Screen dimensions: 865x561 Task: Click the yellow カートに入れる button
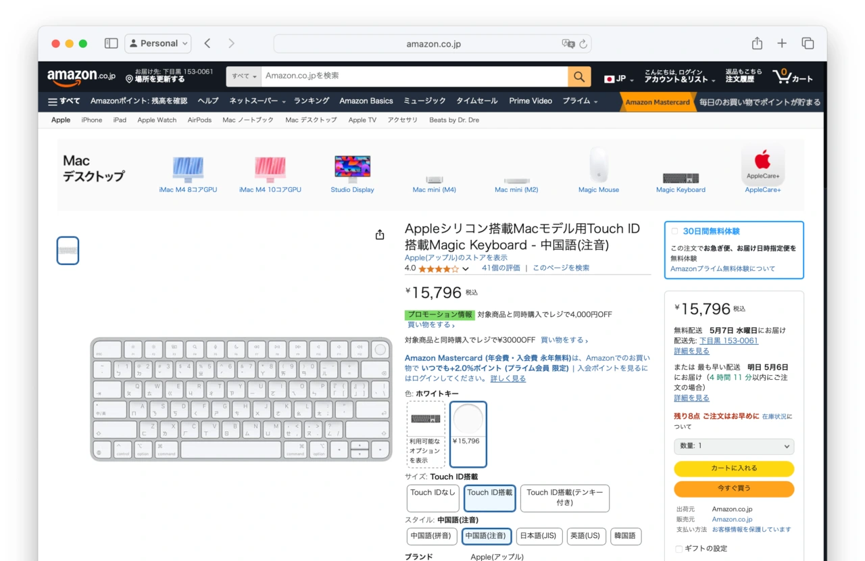click(733, 468)
